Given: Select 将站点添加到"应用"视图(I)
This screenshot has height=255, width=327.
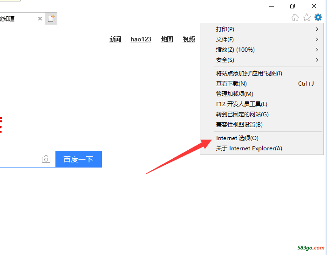Looking at the screenshot, I should (262, 74).
